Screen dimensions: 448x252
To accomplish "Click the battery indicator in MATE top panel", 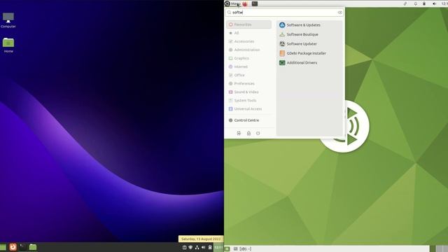I will tap(424, 3).
